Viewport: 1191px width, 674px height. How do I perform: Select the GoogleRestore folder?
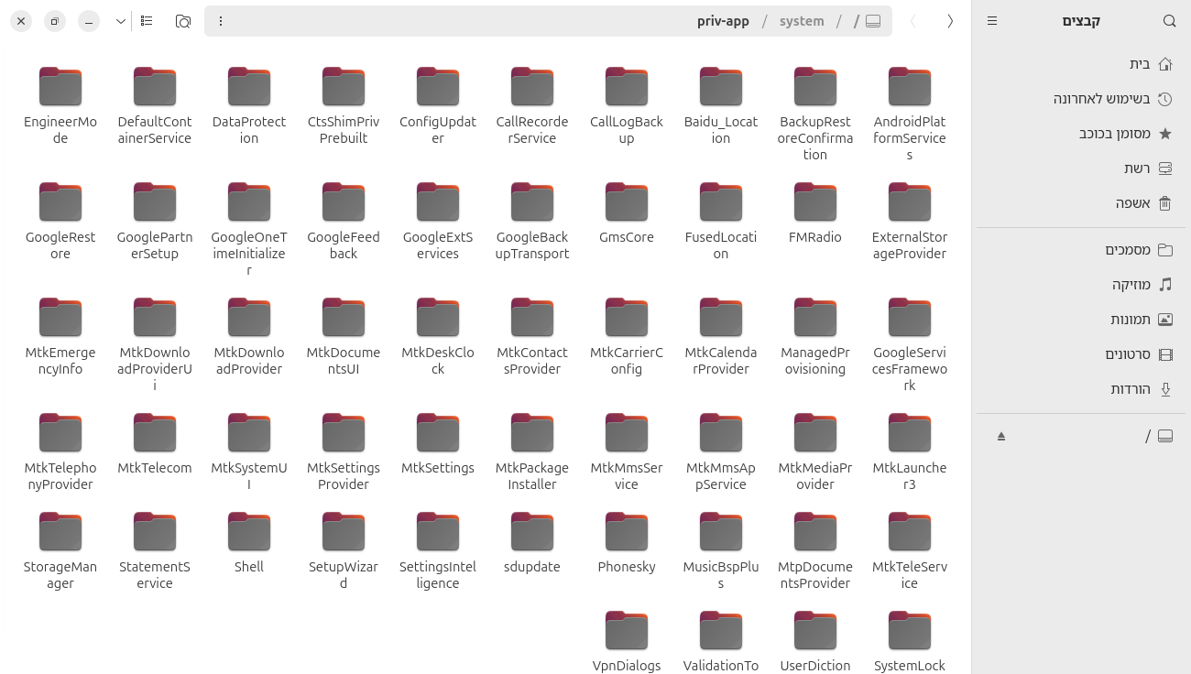pos(60,222)
